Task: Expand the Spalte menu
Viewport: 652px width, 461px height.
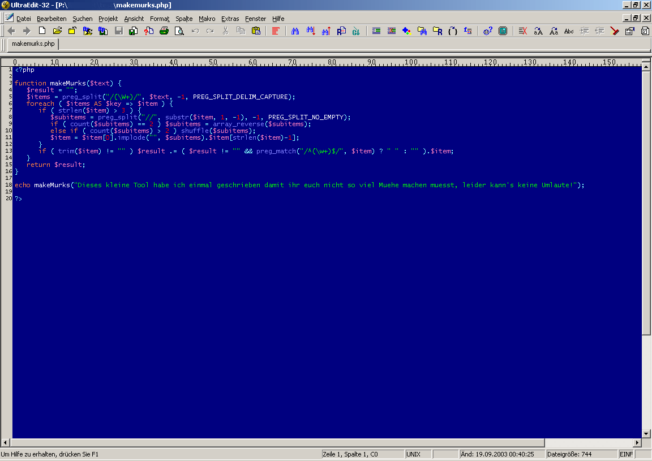Action: pyautogui.click(x=184, y=19)
